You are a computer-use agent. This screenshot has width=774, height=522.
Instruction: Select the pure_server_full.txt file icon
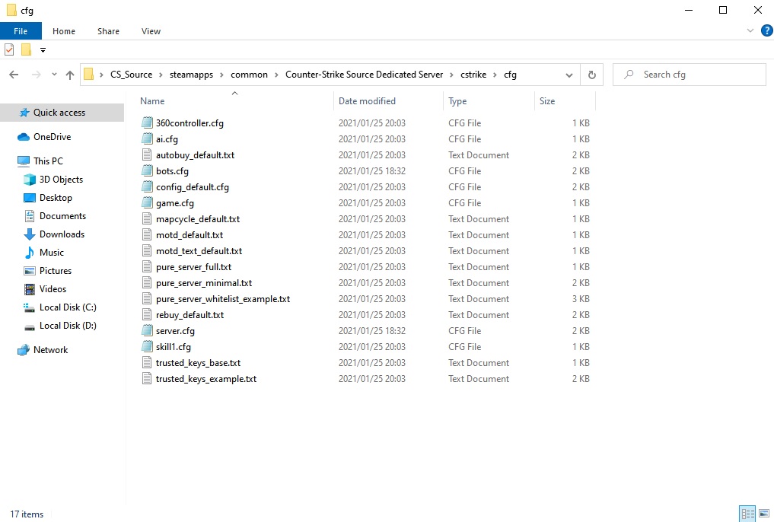coord(147,267)
